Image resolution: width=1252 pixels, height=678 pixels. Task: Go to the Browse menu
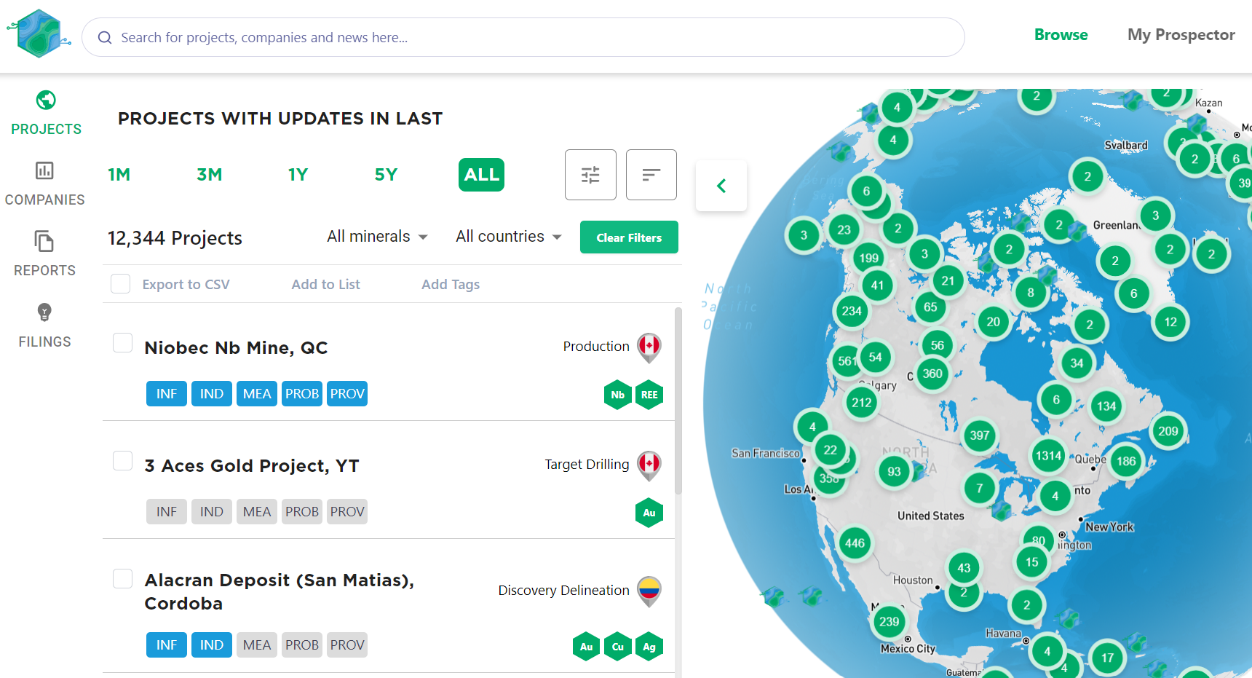[1061, 35]
